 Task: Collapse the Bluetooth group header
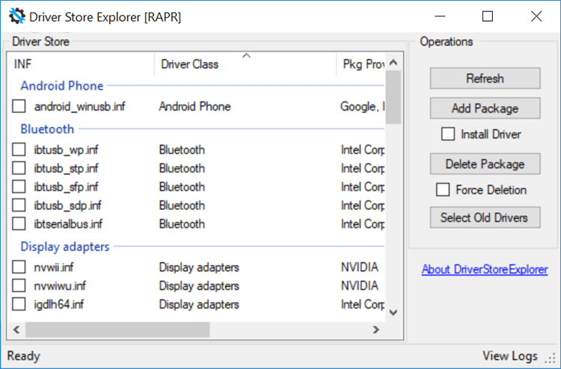coord(47,129)
